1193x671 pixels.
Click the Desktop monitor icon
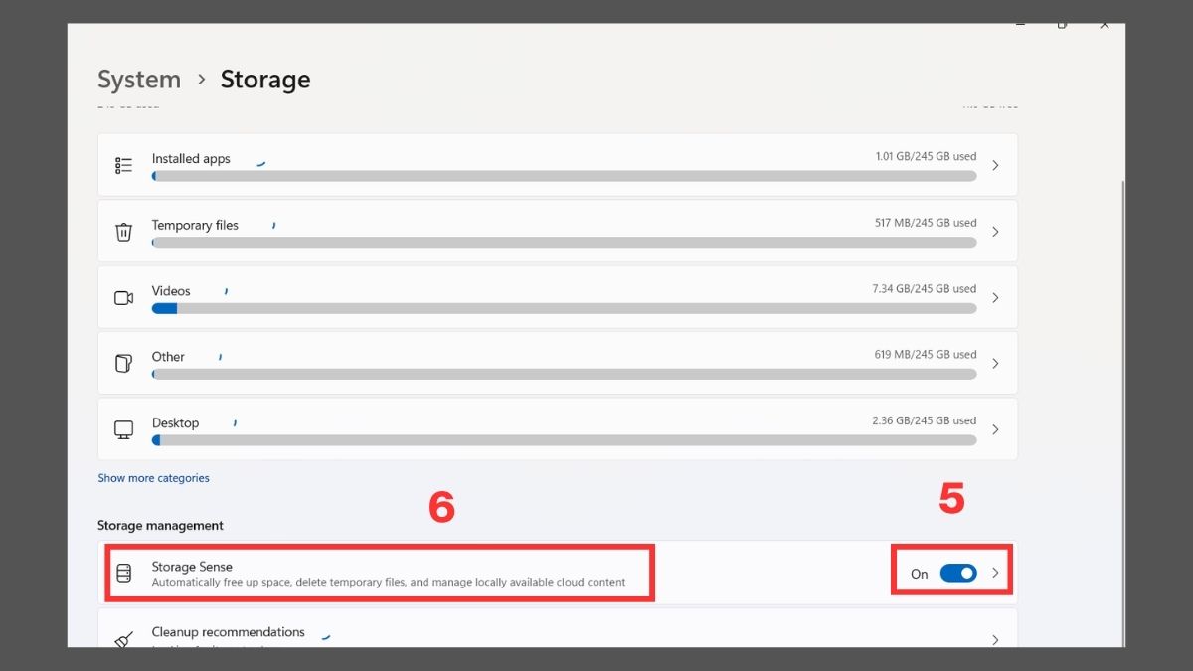pos(124,429)
